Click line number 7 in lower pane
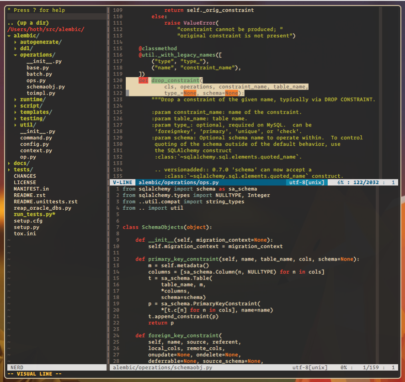The image size is (405, 382). pos(118,227)
